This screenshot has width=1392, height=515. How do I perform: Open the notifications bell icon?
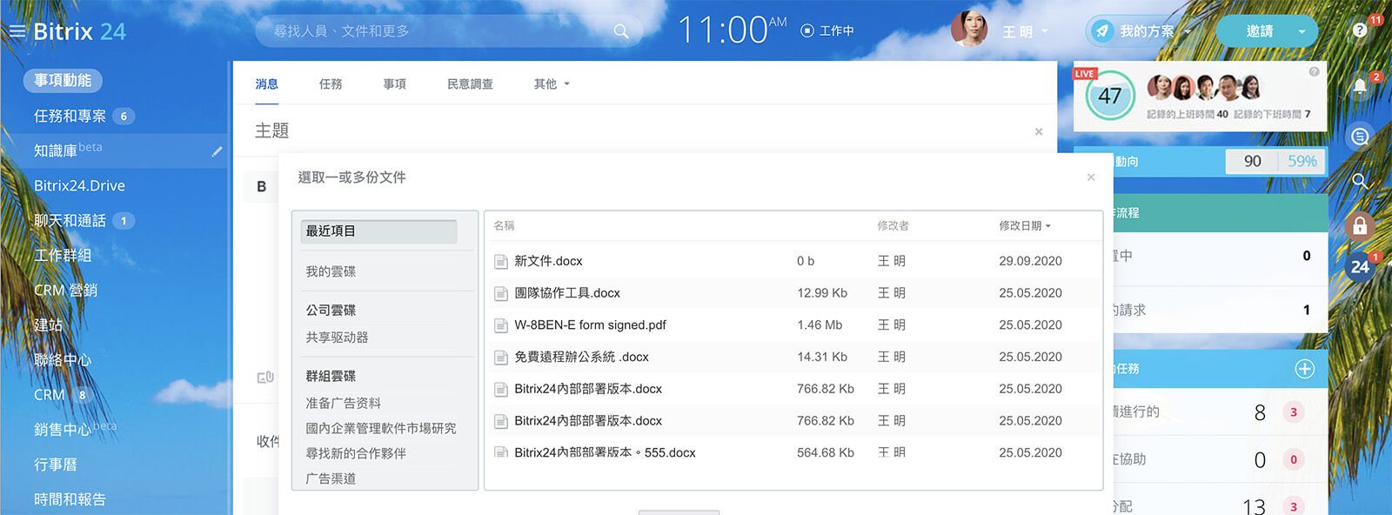pyautogui.click(x=1360, y=86)
